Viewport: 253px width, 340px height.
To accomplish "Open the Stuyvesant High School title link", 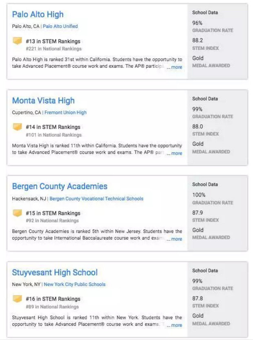I will (55, 273).
